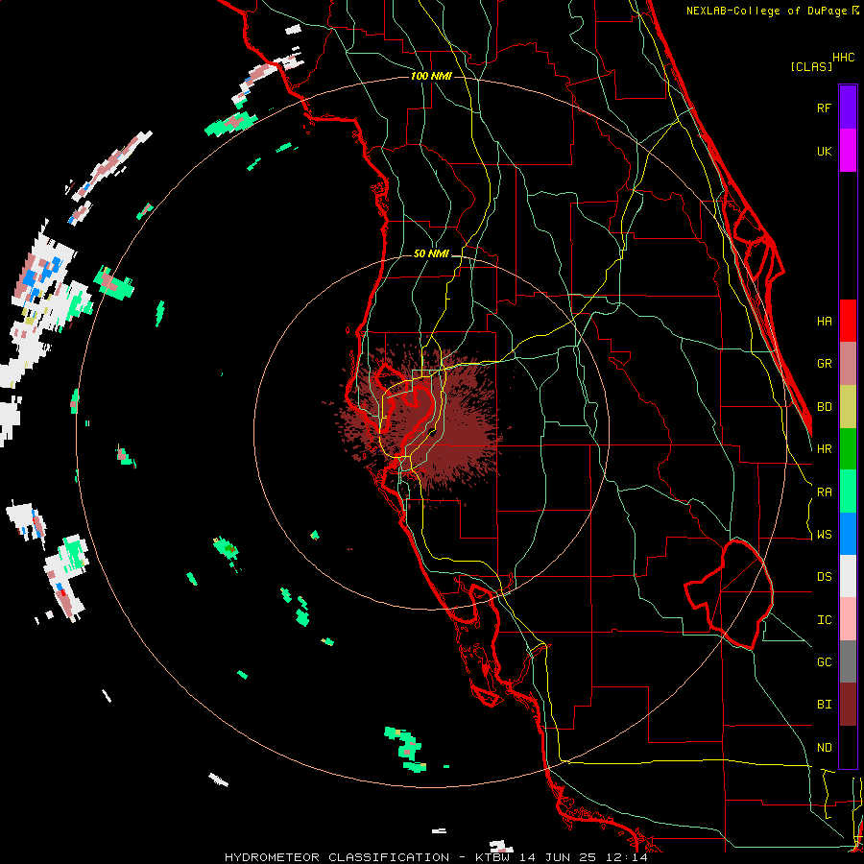Click the BD yellow legend swatch

coord(848,407)
